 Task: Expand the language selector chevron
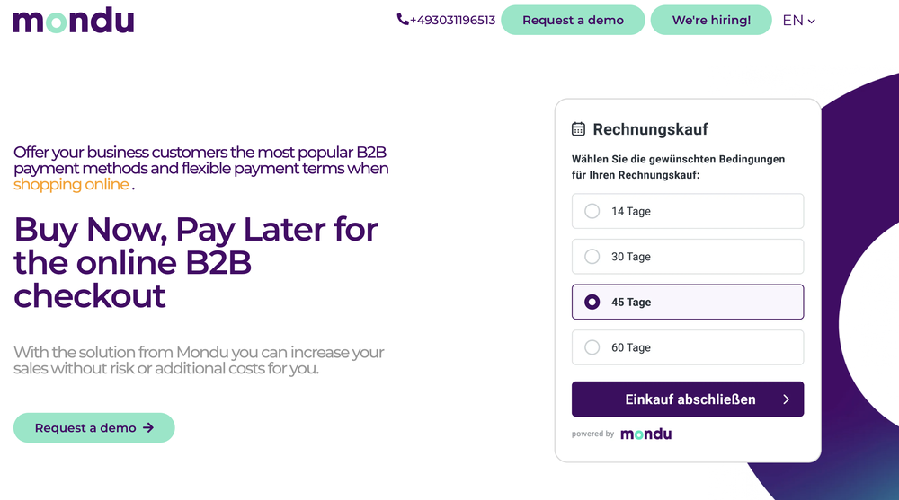811,22
